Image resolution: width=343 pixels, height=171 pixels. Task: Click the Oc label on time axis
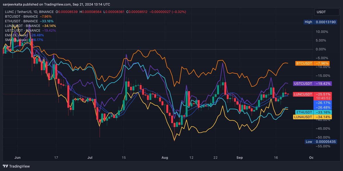click(x=311, y=158)
